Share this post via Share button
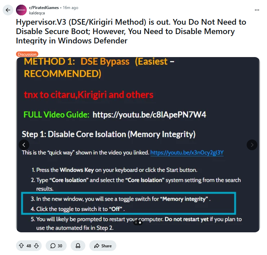 pos(103,246)
